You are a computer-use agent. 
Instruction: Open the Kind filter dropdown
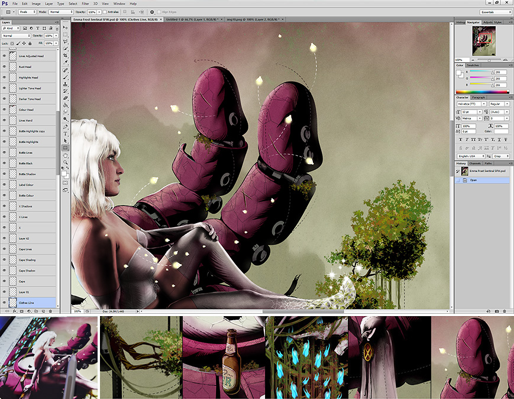coord(11,28)
